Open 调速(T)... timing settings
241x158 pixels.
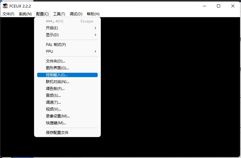pyautogui.click(x=67, y=102)
